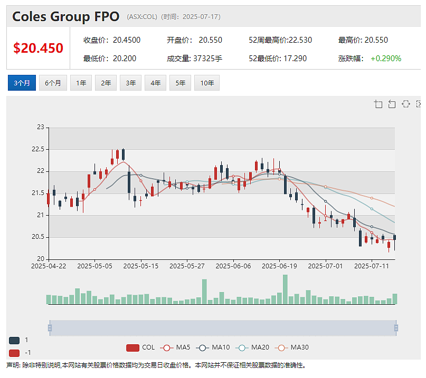Viewport: 426px width, 378px height.
Task: Click the middle of the data zoom range bar
Action: tap(223, 328)
